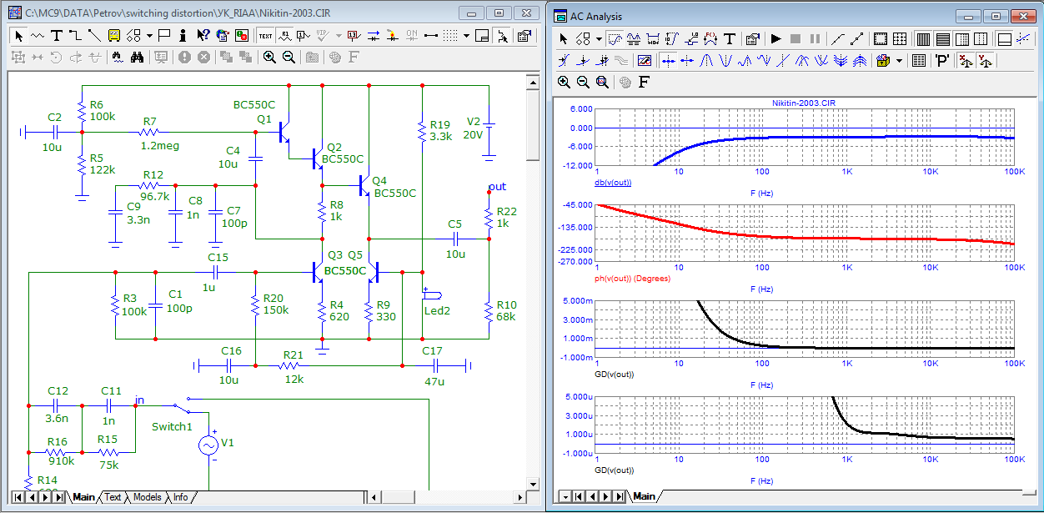The height and width of the screenshot is (513, 1044).
Task: Toggle Grid Text display button
Action: [x=265, y=35]
